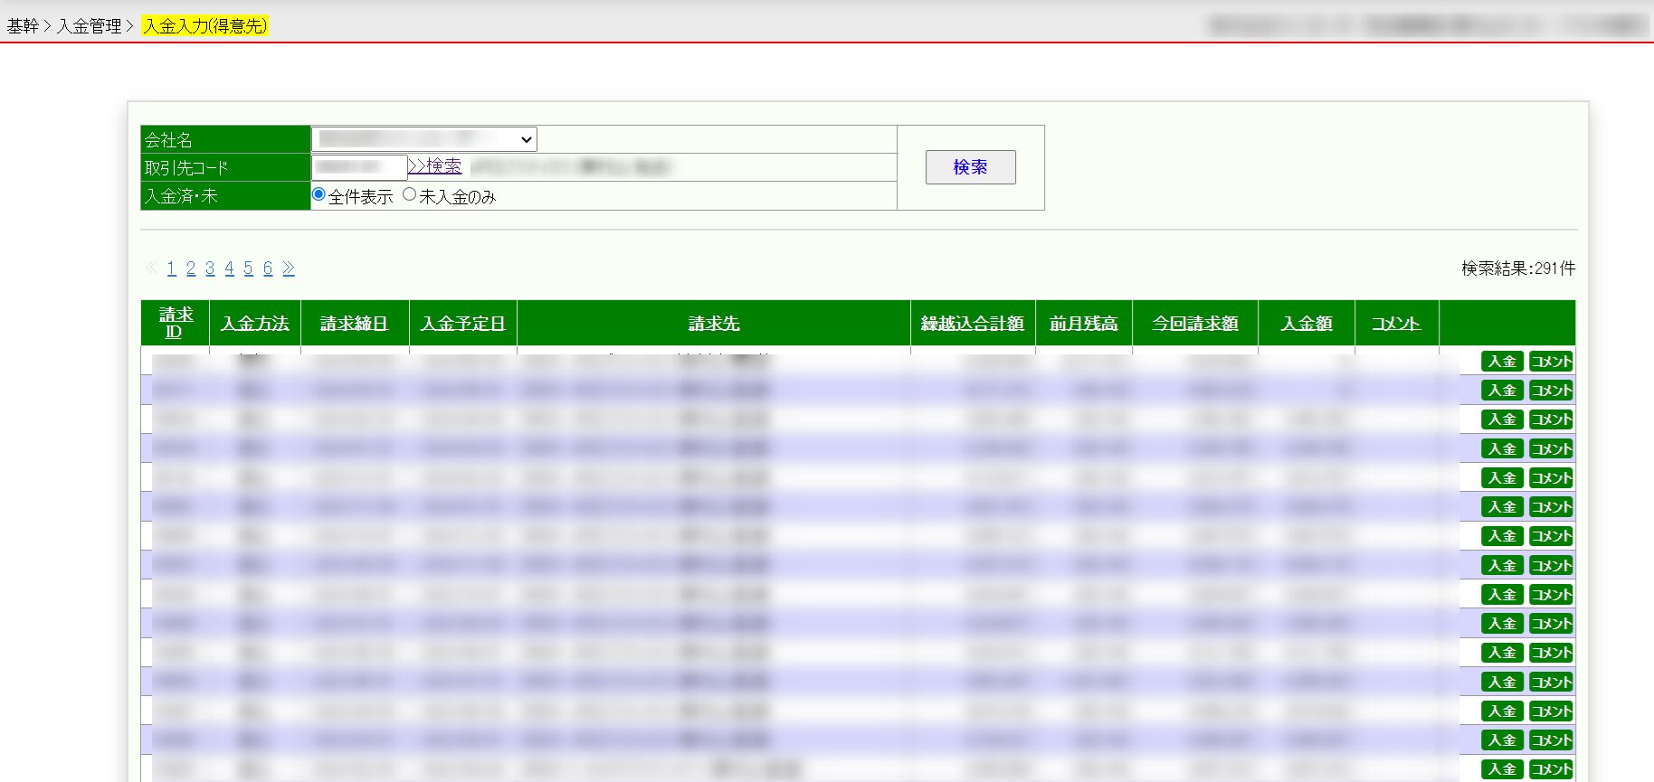Sort by 請求ID column header
The height and width of the screenshot is (782, 1654).
click(176, 323)
